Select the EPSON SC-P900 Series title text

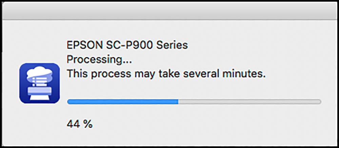click(127, 45)
